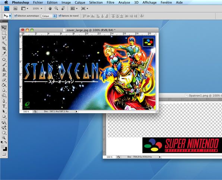Select the Dodge tool

tap(4, 95)
